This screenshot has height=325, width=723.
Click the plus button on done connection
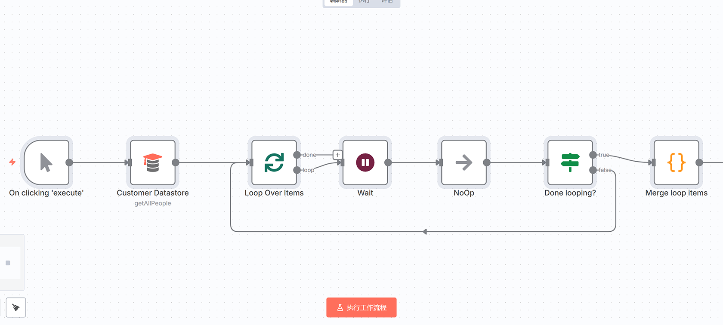[338, 155]
